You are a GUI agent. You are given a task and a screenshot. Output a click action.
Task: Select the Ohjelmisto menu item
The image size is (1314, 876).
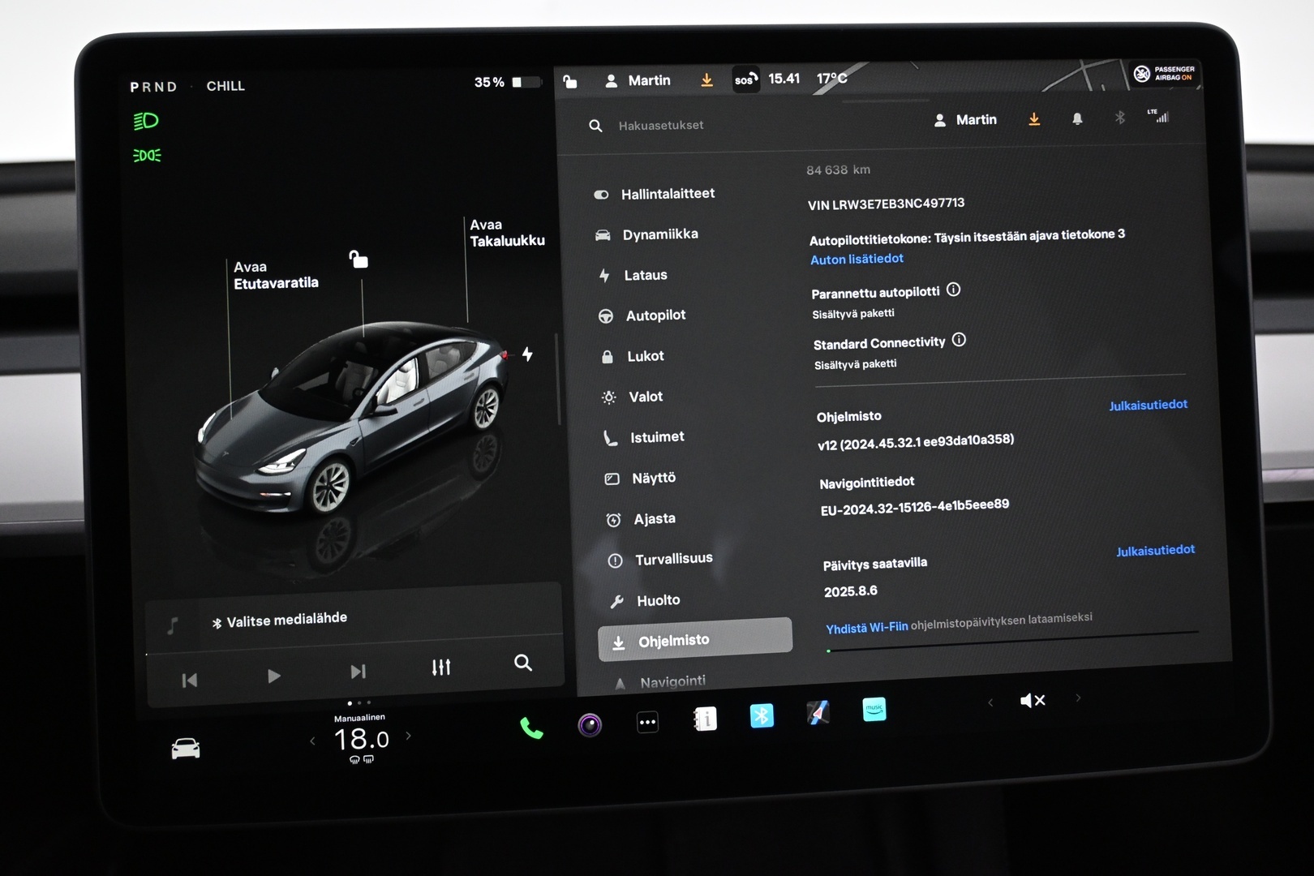tap(695, 640)
